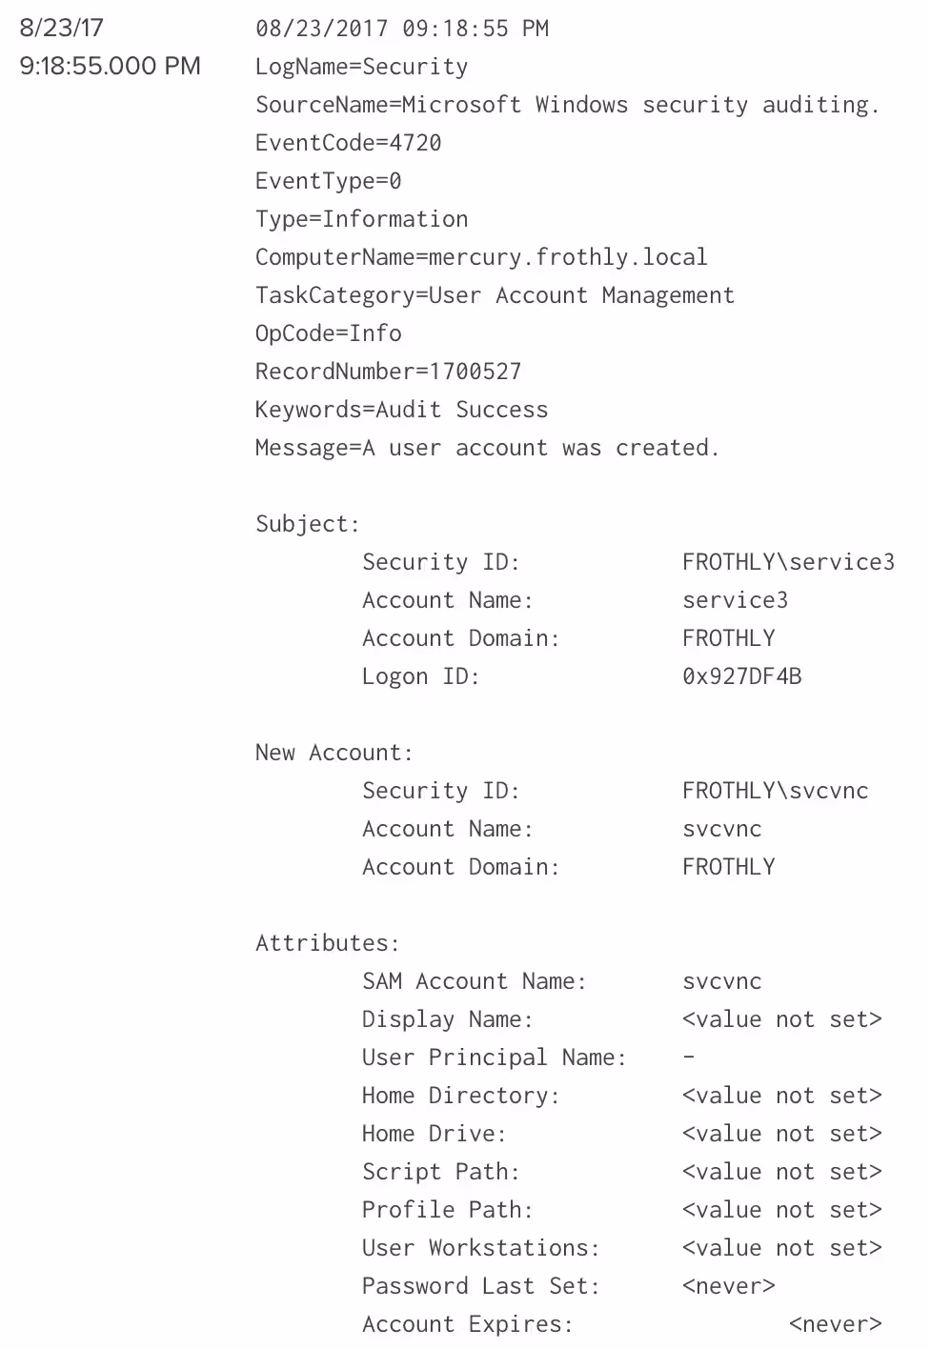This screenshot has width=930, height=1349.
Task: Click Keywords=Audit Success line
Action: point(401,410)
